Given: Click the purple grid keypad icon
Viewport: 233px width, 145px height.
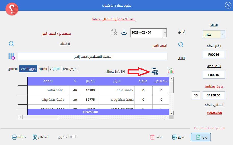Looking at the screenshot, I should coord(11,56).
